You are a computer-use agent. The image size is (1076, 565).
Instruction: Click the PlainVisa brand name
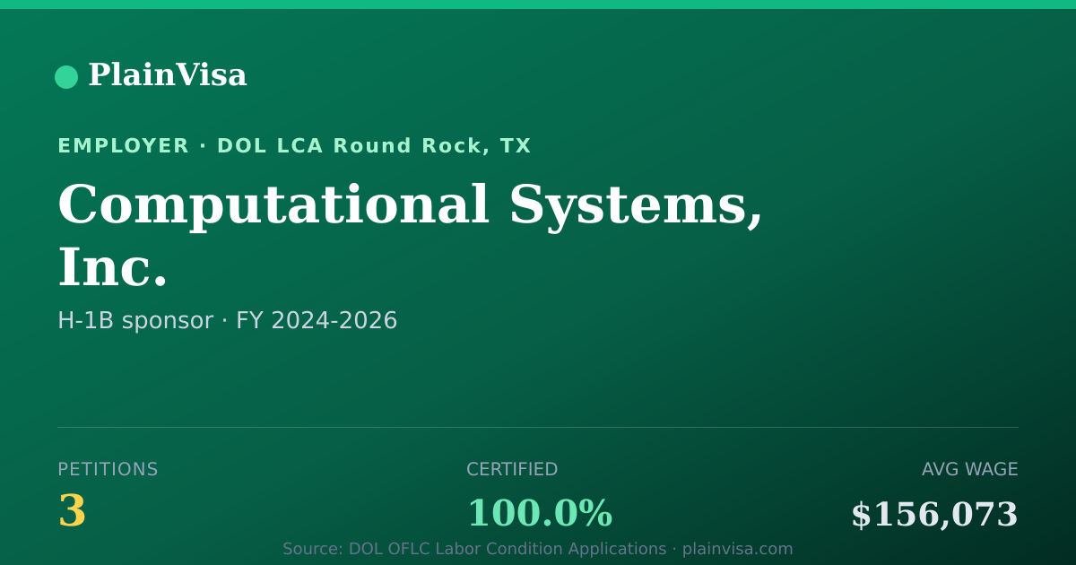pos(168,75)
